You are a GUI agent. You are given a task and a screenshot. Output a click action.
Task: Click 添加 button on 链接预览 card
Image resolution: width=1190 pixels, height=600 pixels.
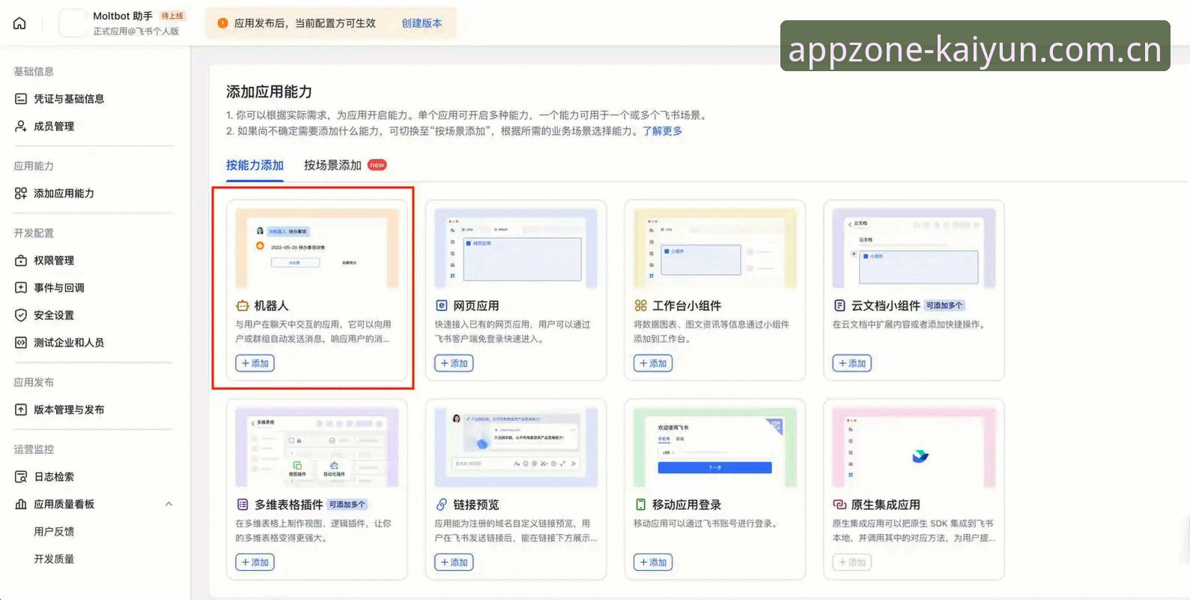pyautogui.click(x=454, y=563)
